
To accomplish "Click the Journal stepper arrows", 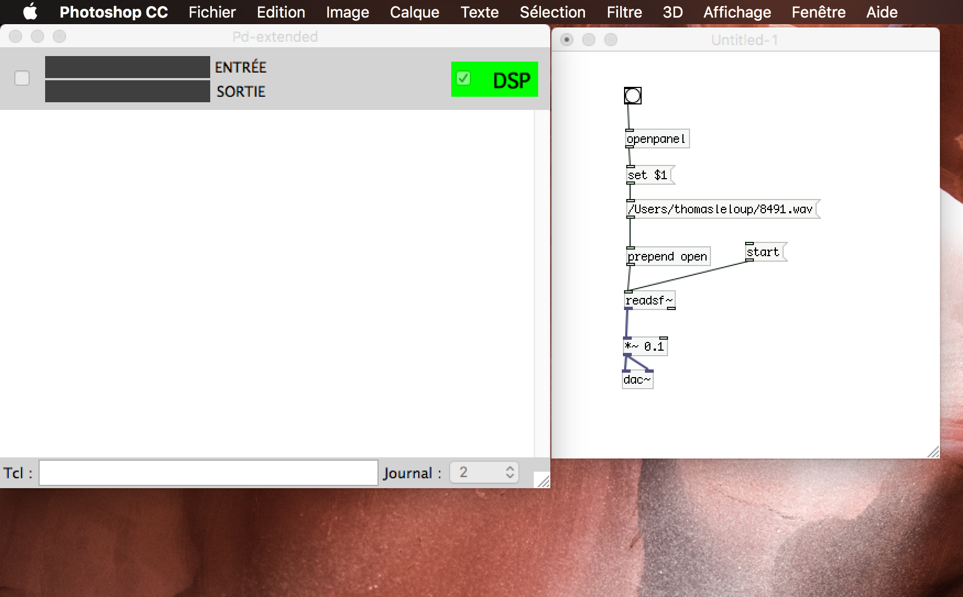I will (510, 473).
